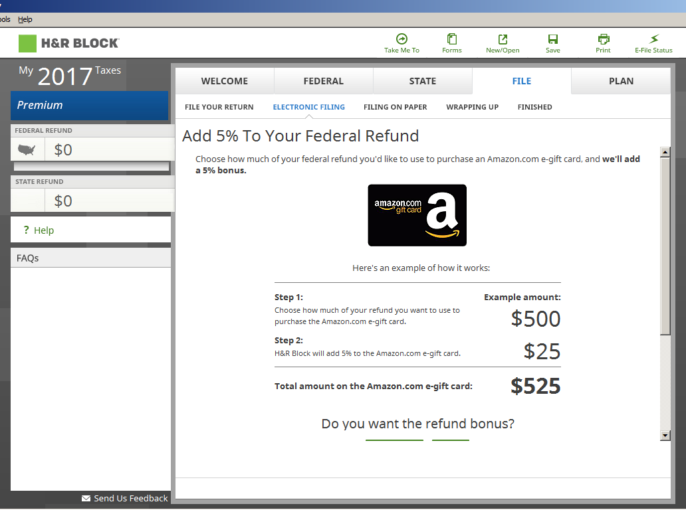Switch to the FEDERAL tab
Screen dimensions: 686x510
click(x=324, y=80)
